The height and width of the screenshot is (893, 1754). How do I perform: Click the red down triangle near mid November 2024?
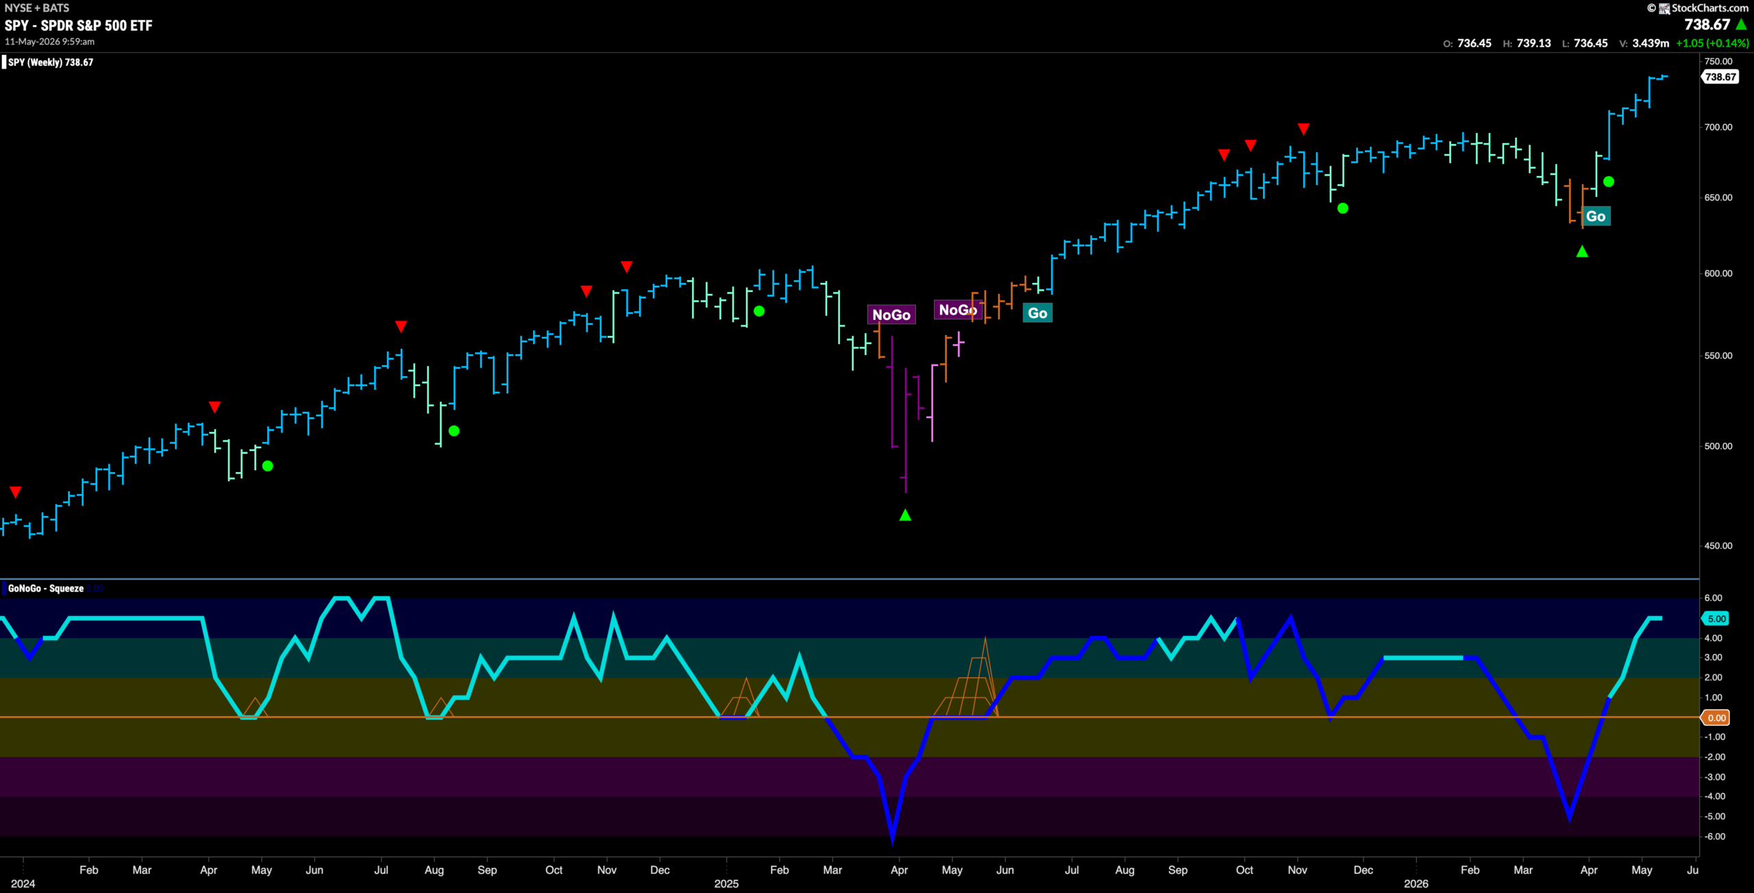[x=626, y=267]
